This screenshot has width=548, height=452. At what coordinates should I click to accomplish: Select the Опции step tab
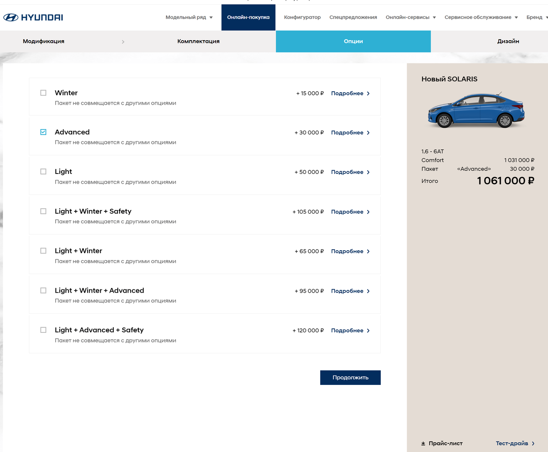pyautogui.click(x=353, y=42)
